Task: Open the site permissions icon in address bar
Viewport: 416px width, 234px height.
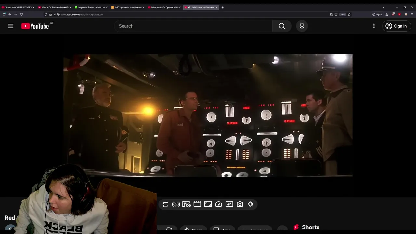Action: point(55,14)
